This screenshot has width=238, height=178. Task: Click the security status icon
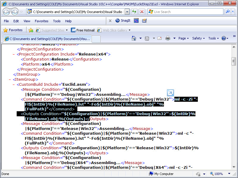(x=198, y=174)
